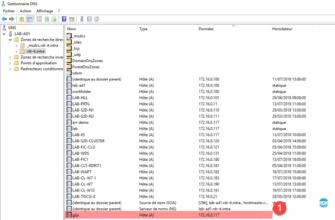Select the LAB-S2D-N1 record
This screenshot has width=335, height=220.
[83, 110]
